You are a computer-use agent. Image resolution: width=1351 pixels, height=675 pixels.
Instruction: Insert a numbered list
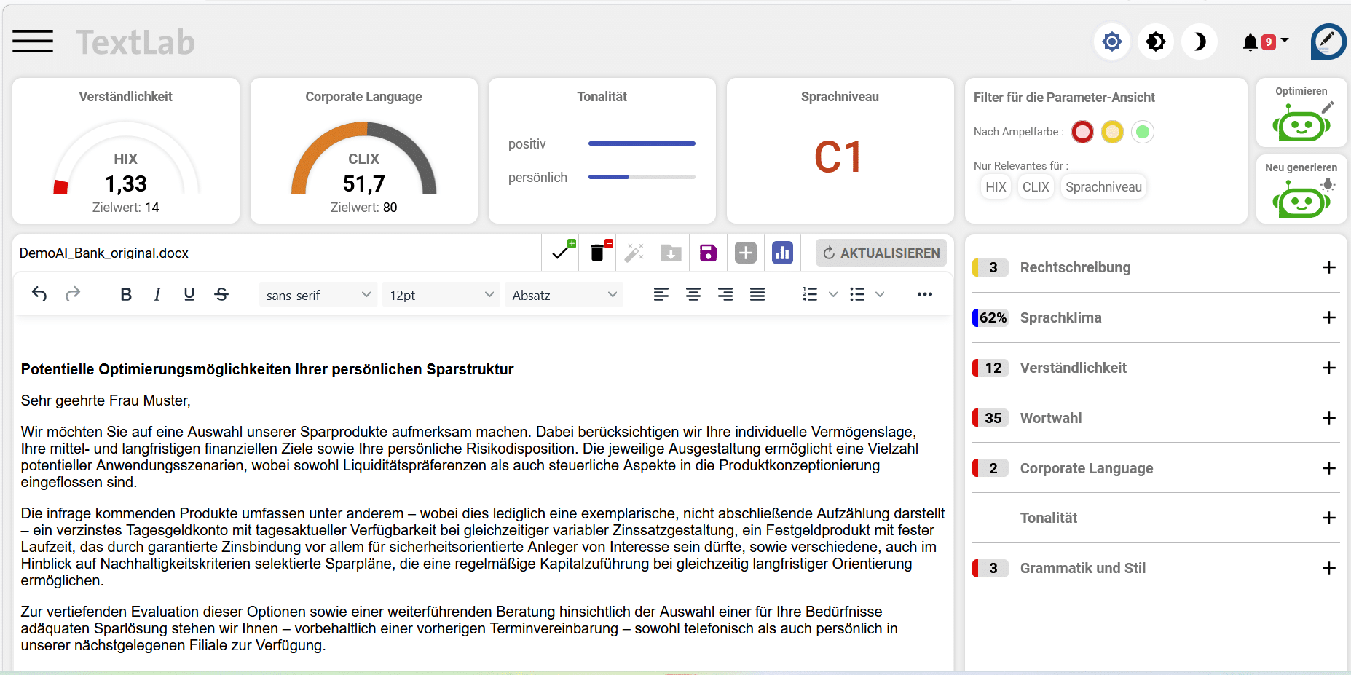pos(810,294)
